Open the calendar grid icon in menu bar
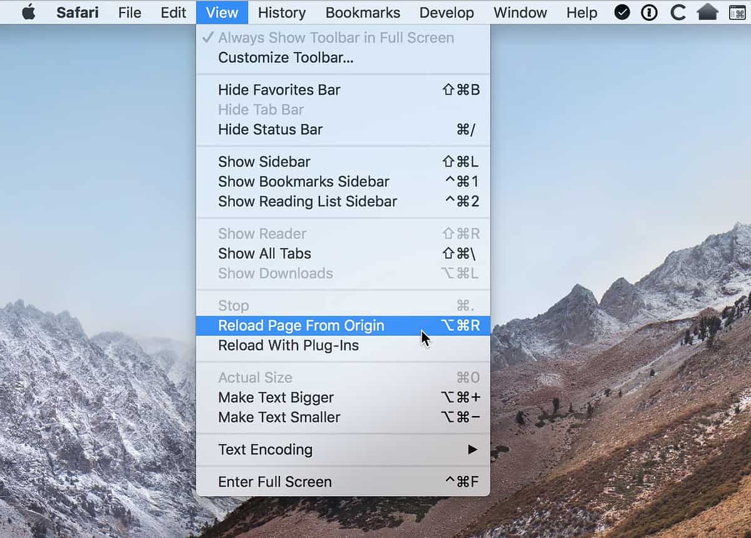 click(x=737, y=12)
